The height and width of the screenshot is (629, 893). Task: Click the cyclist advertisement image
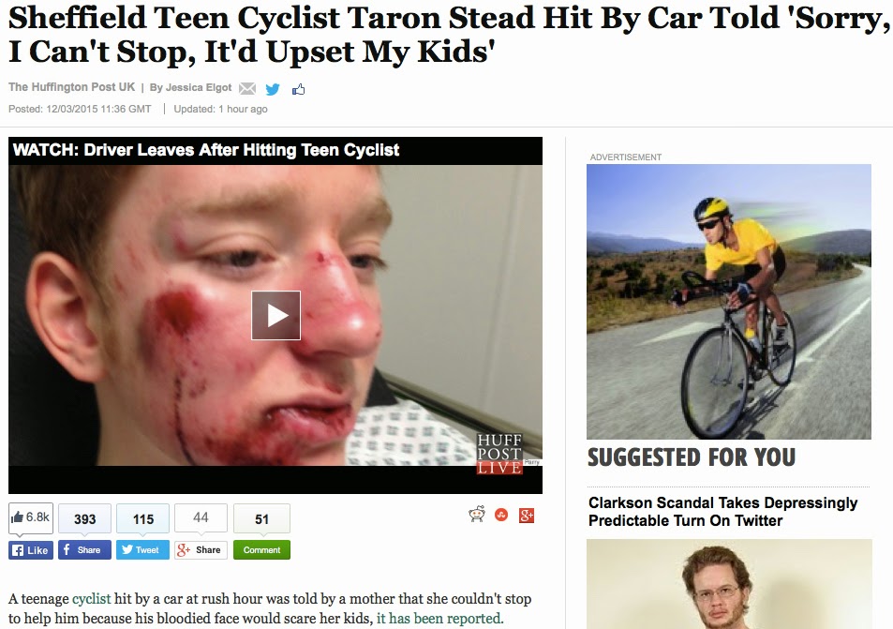point(729,302)
